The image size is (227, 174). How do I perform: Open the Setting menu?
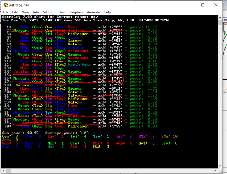(x=48, y=12)
